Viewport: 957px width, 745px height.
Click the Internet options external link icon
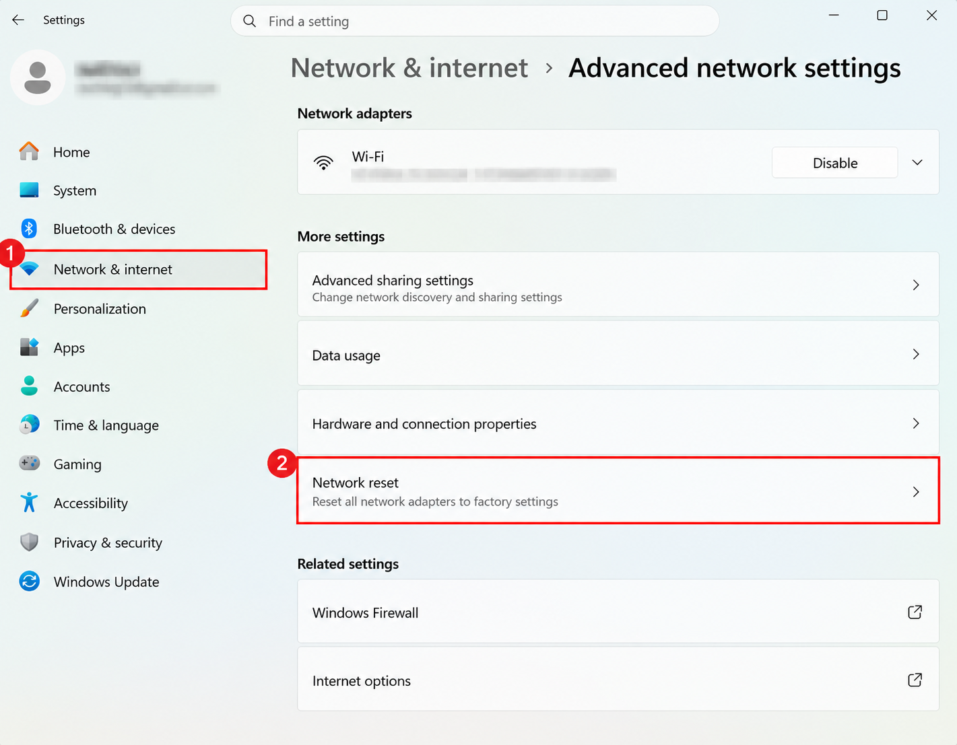[915, 680]
